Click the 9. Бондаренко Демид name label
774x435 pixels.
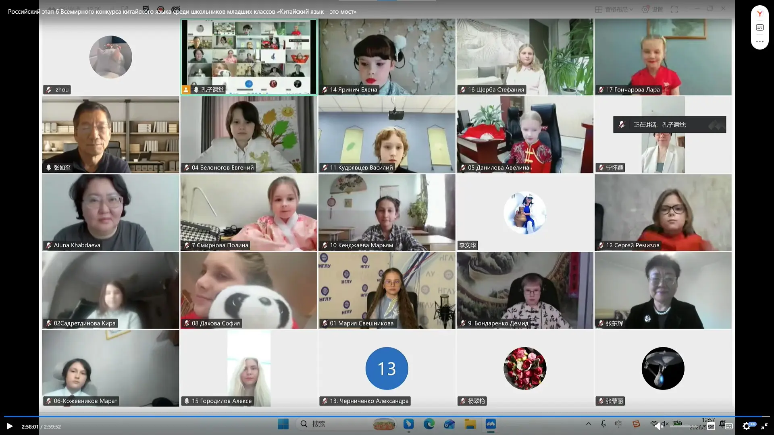click(x=494, y=323)
